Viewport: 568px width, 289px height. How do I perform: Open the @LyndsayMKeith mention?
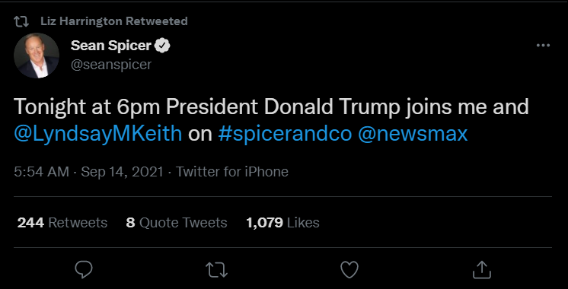(97, 134)
